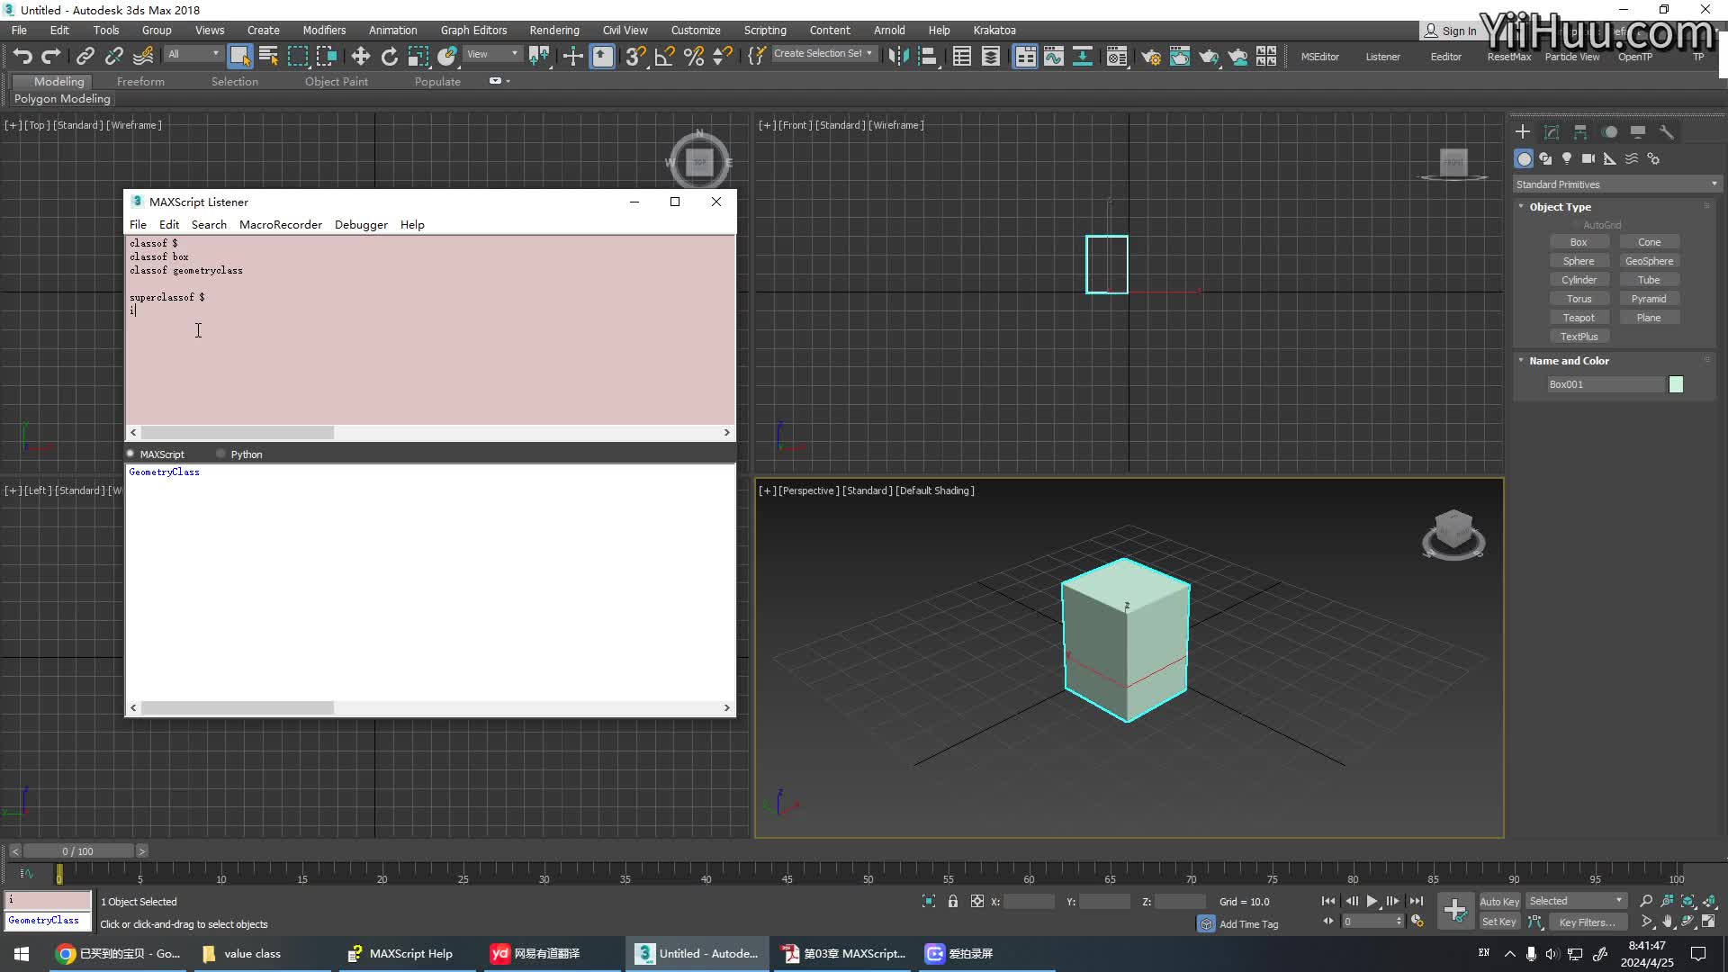
Task: Click the Box001 object color swatch
Action: pyautogui.click(x=1676, y=384)
